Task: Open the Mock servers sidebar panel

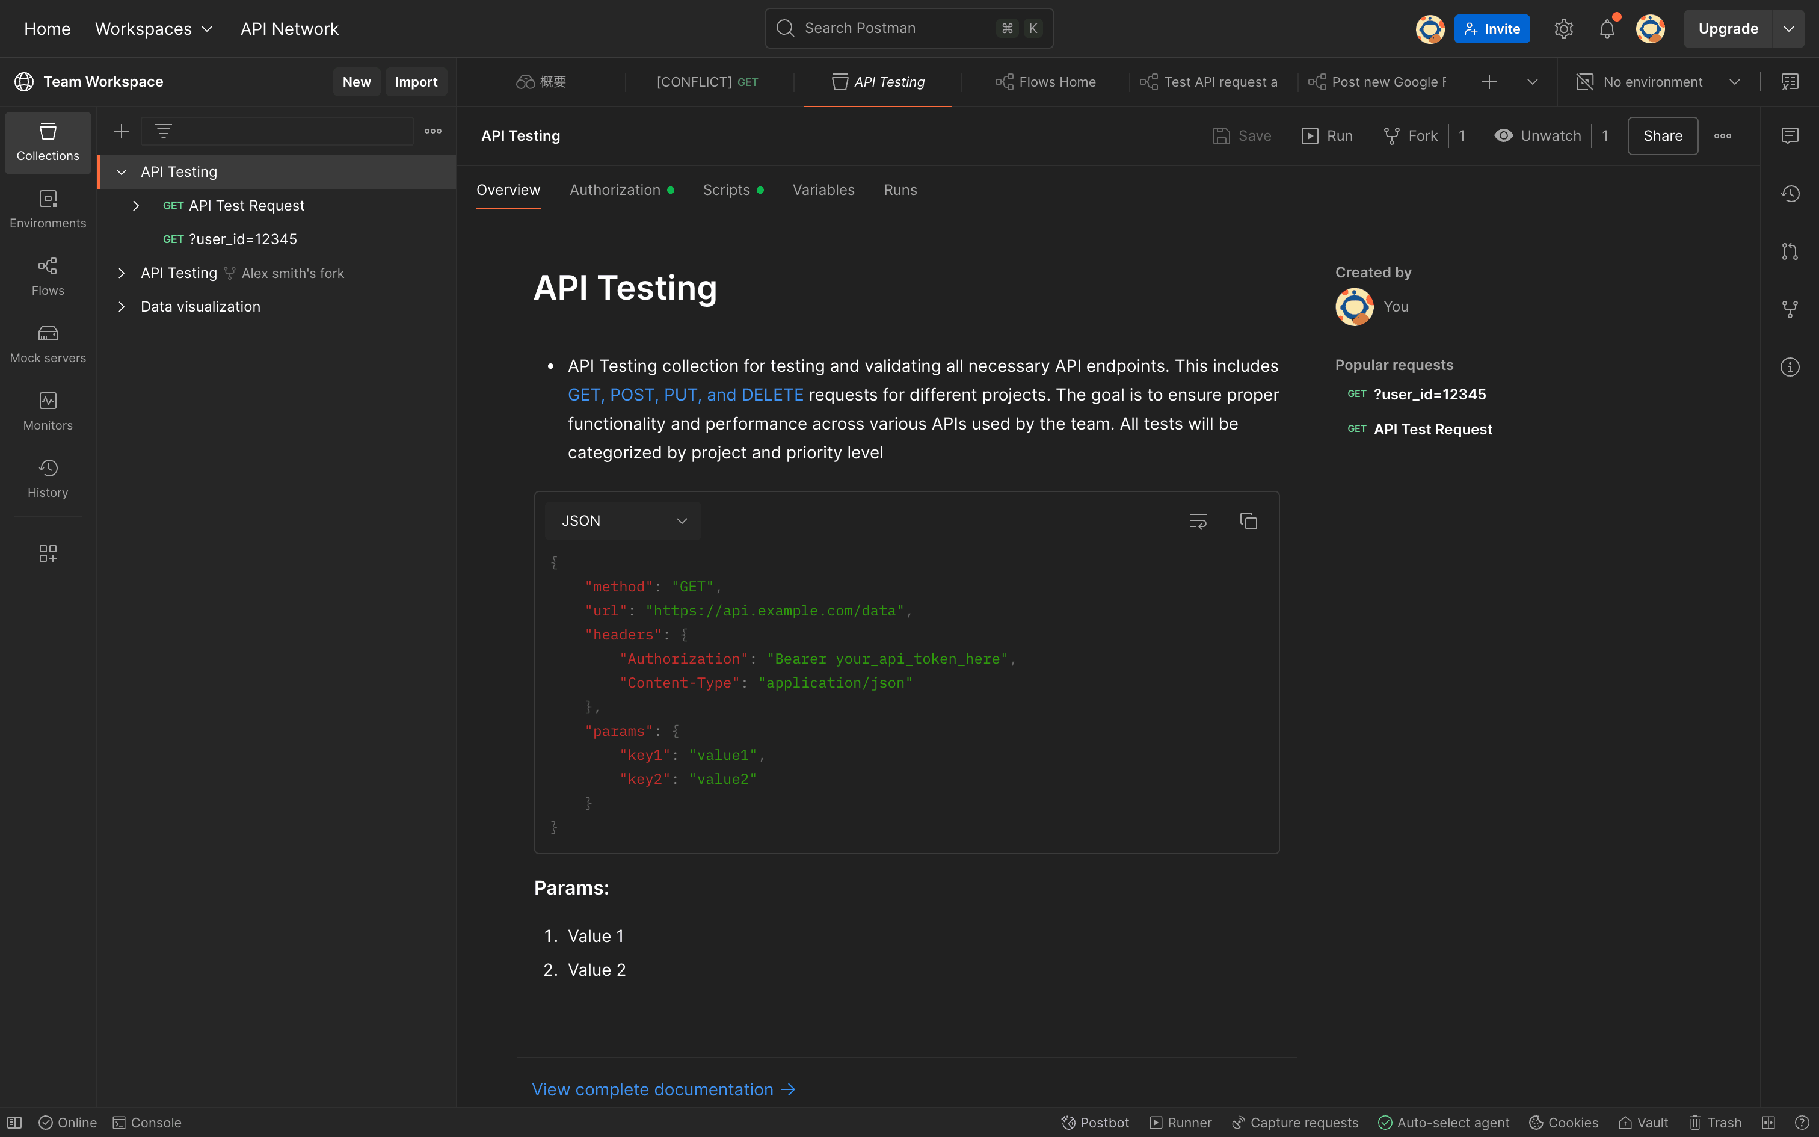Action: click(48, 344)
